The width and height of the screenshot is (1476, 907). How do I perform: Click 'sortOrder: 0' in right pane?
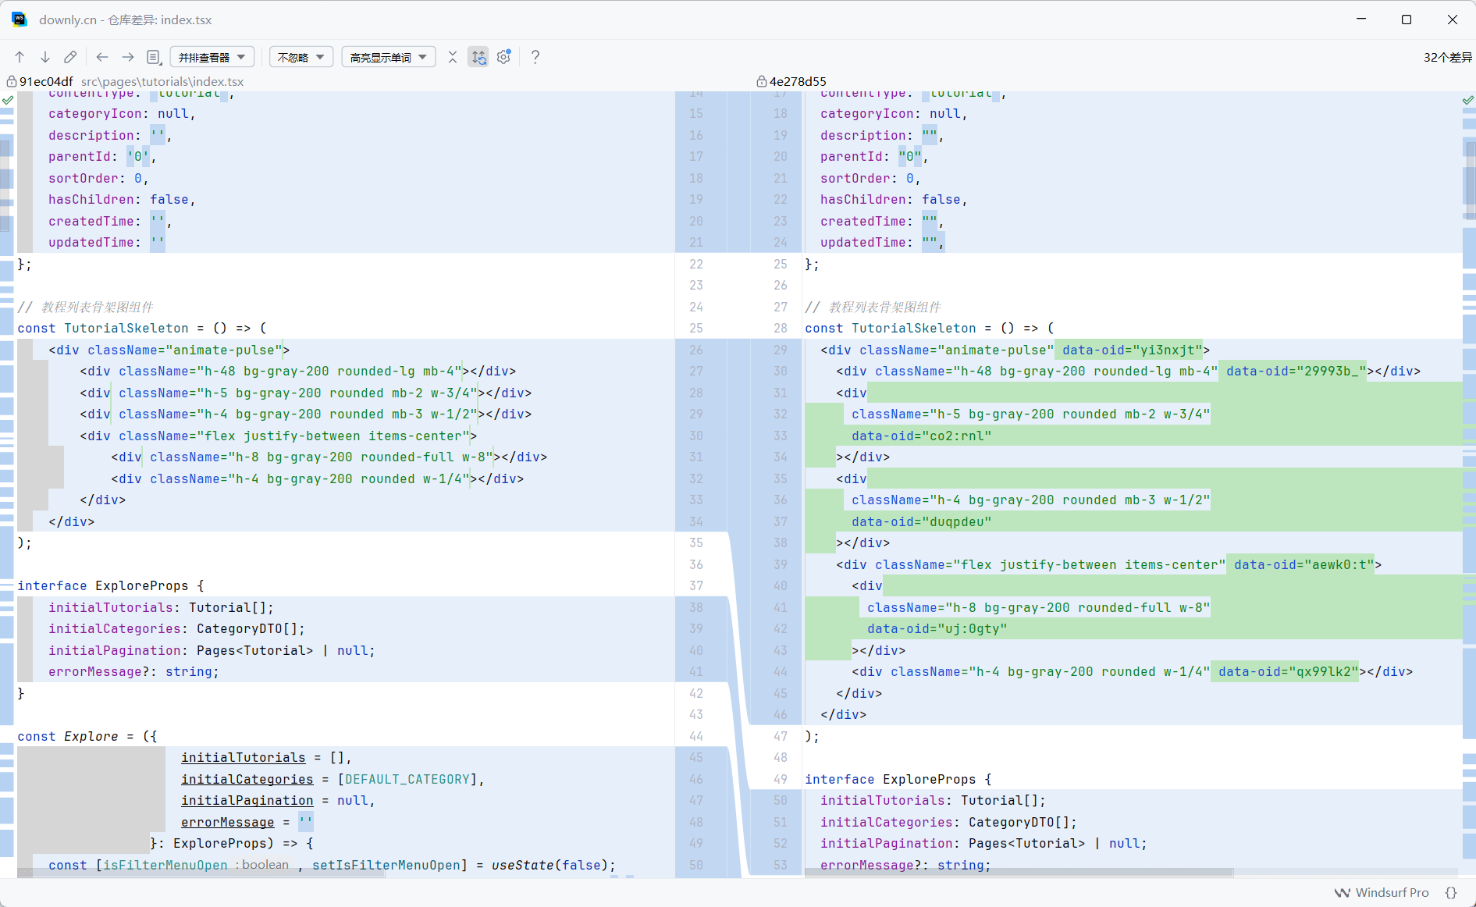[867, 178]
